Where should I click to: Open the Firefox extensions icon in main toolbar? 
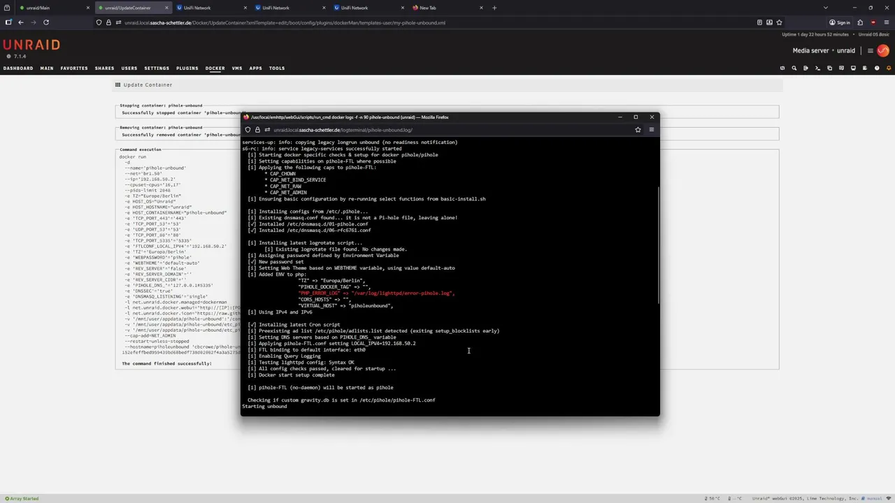point(860,22)
